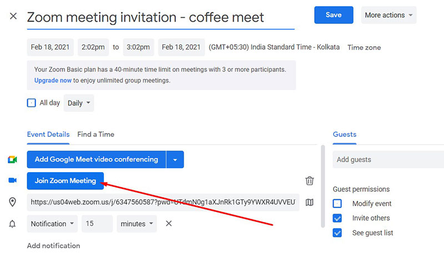Delete the Zoom meeting with trash icon
The height and width of the screenshot is (259, 444).
click(310, 181)
